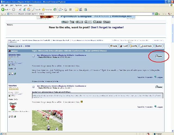Click the vertical scrollbar down arrow

173,131
